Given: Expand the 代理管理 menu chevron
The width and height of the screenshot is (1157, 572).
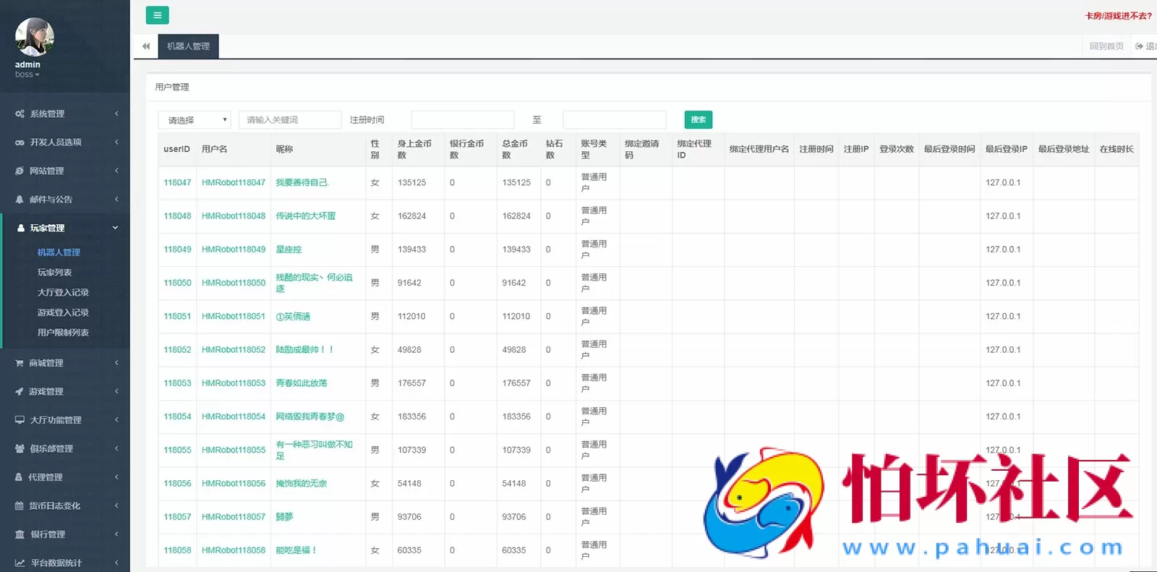Looking at the screenshot, I should pos(116,477).
